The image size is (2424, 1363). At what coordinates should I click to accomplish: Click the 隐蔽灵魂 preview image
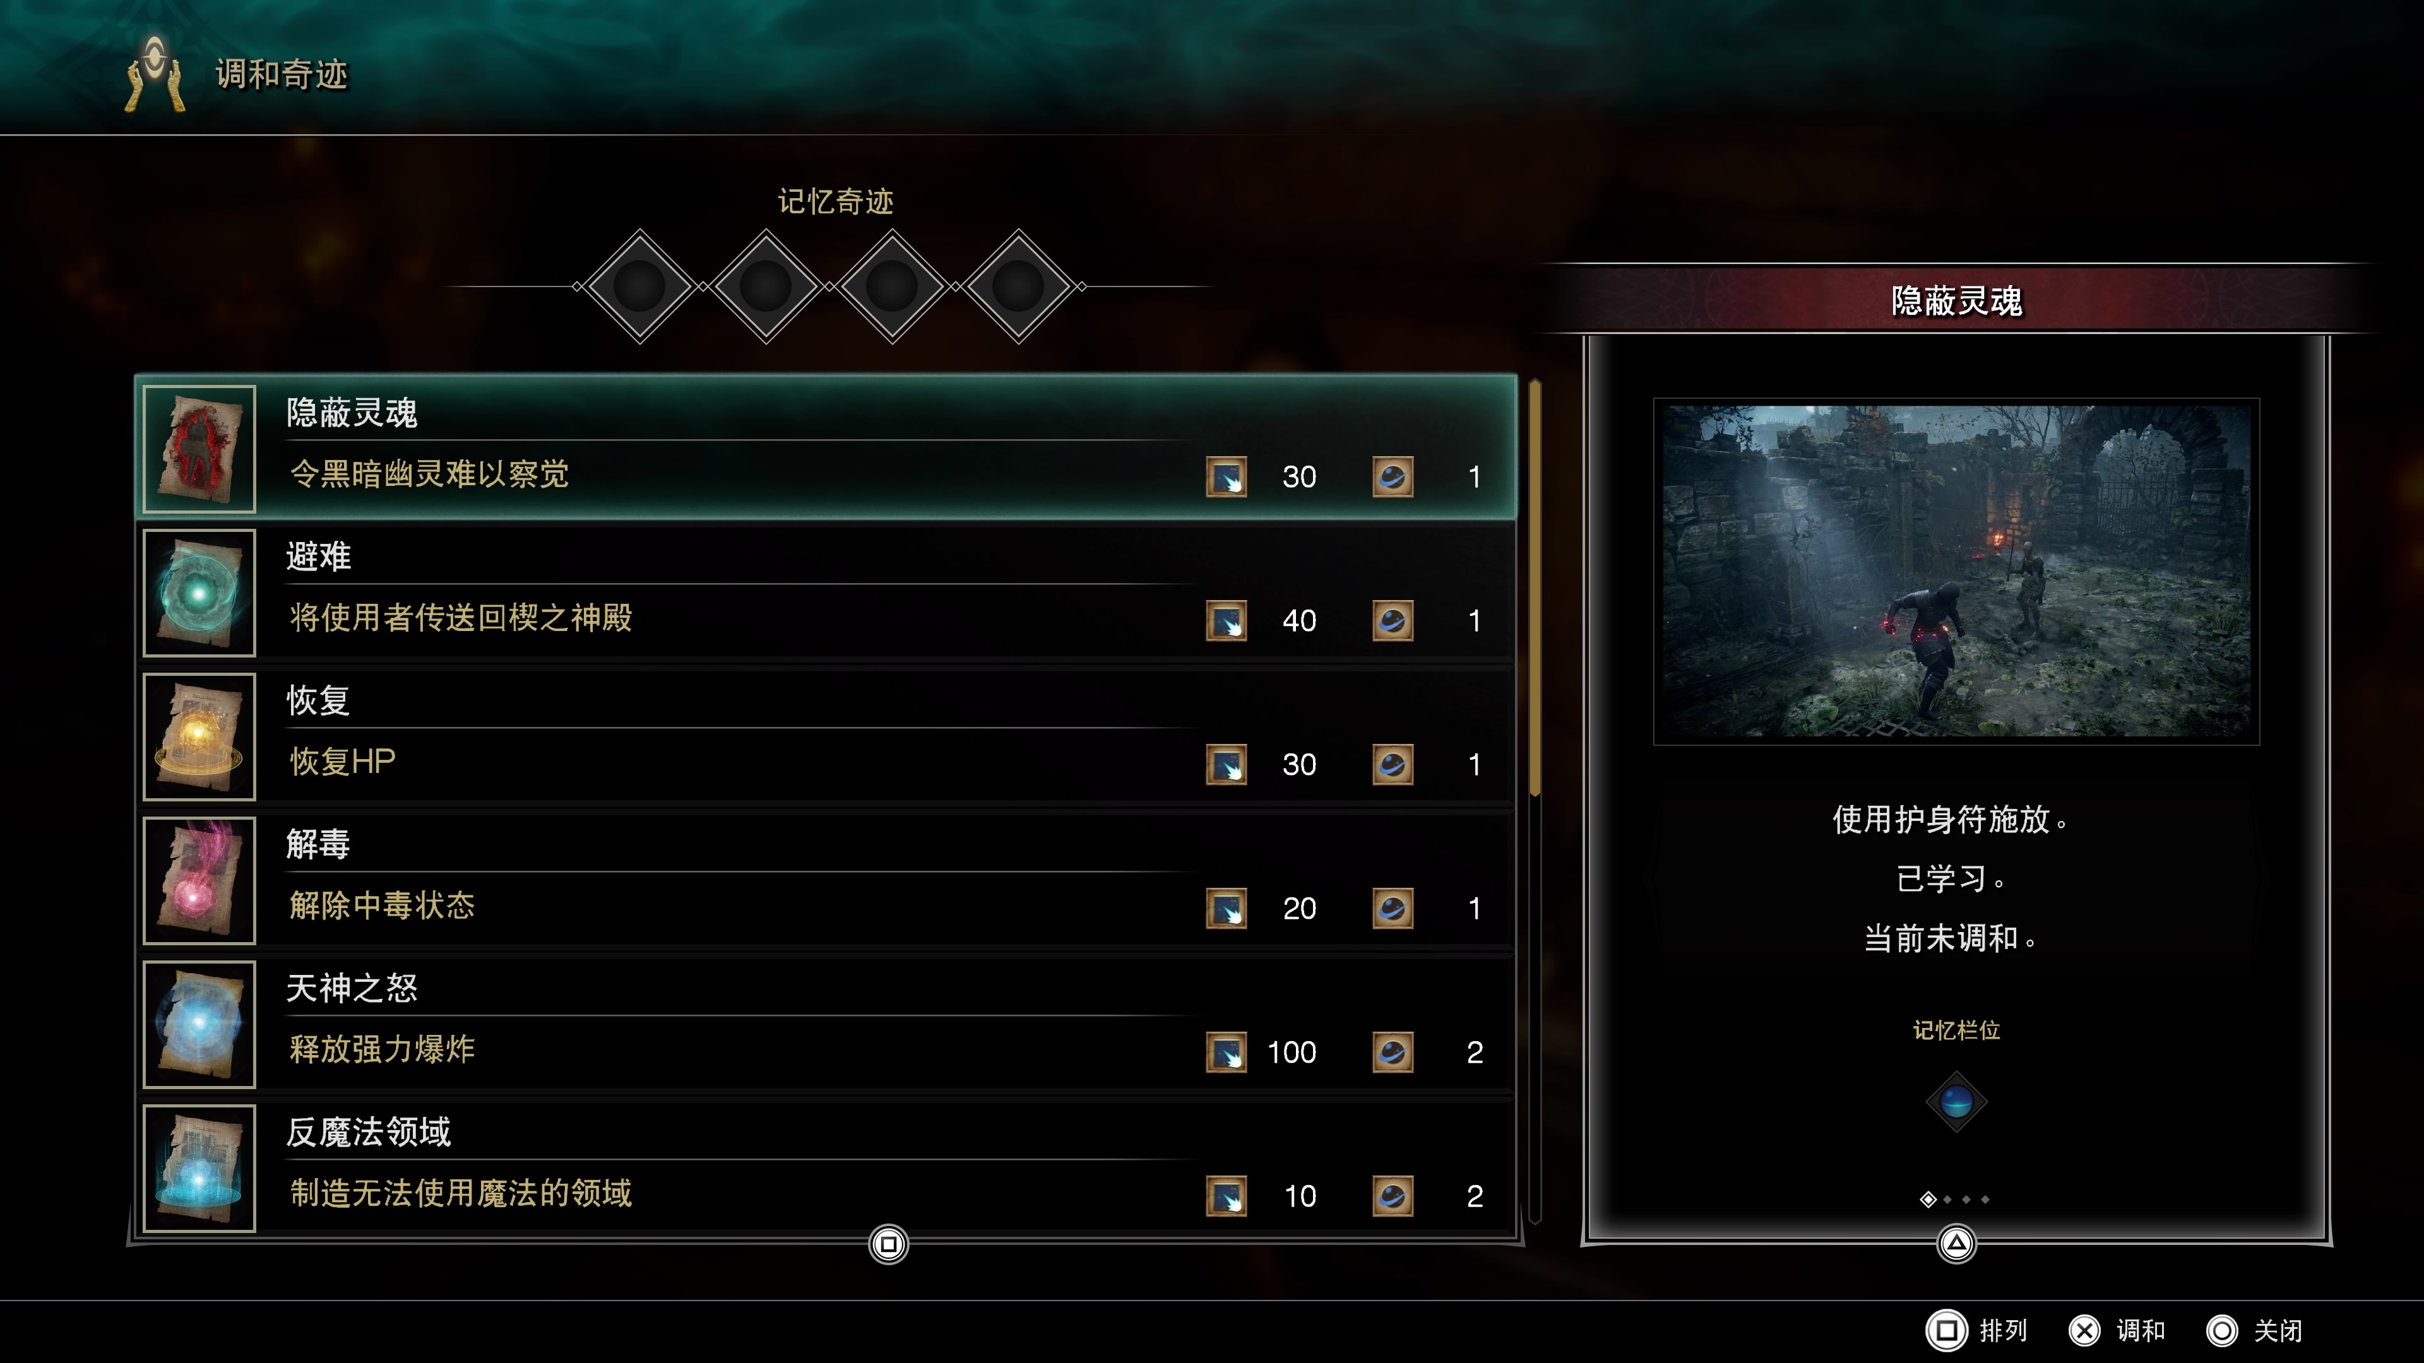click(1956, 571)
